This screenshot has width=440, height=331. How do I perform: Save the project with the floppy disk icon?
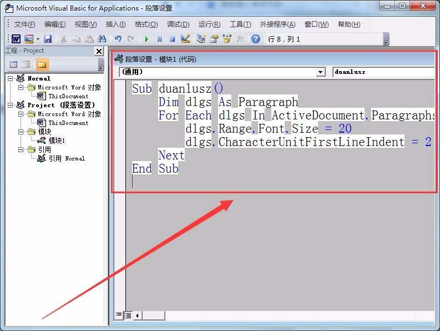click(48, 39)
